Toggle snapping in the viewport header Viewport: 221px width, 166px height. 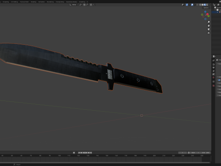tap(84, 5)
